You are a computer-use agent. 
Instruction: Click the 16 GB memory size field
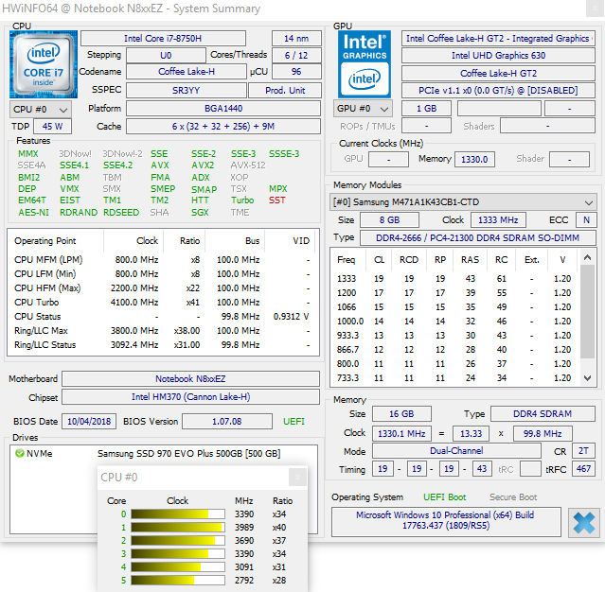pyautogui.click(x=401, y=414)
